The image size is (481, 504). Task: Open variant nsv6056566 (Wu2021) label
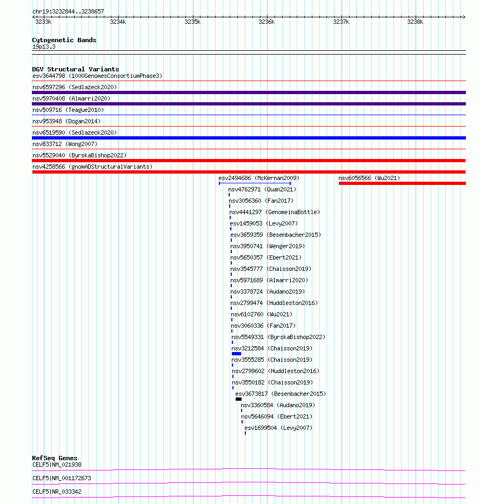pyautogui.click(x=369, y=178)
